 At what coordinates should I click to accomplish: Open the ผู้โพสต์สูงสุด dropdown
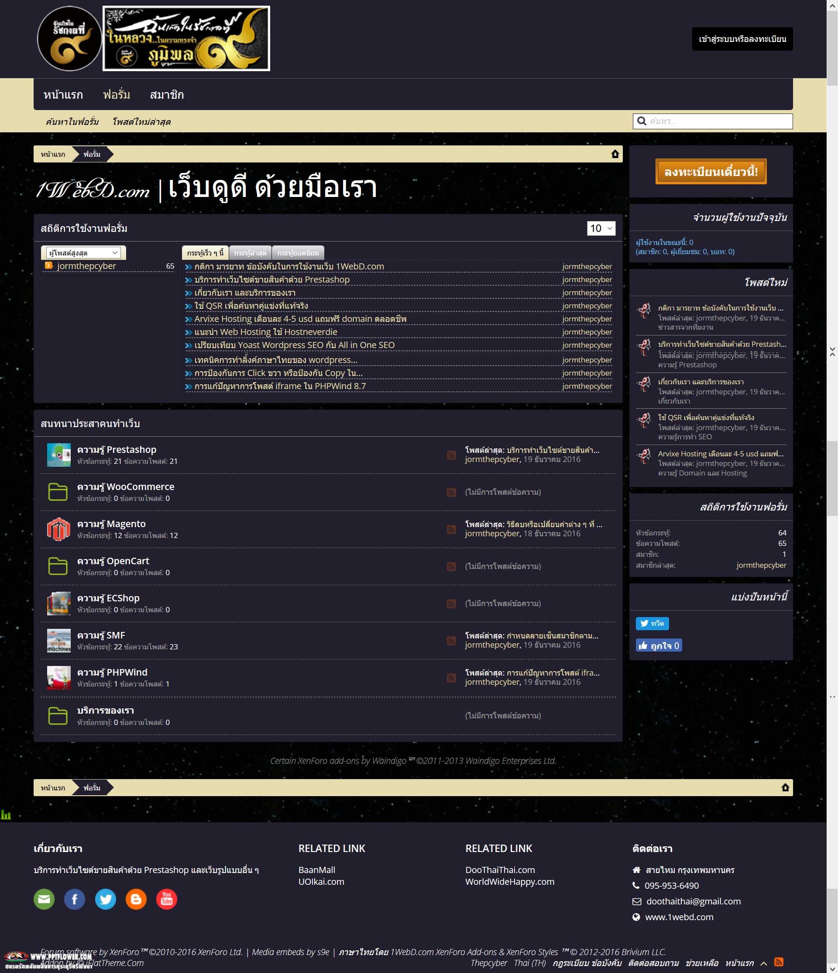83,253
